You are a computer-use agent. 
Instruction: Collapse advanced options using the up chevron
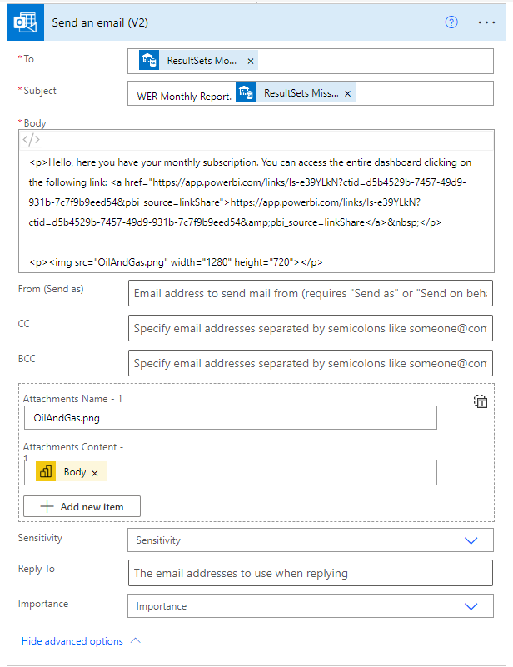135,640
